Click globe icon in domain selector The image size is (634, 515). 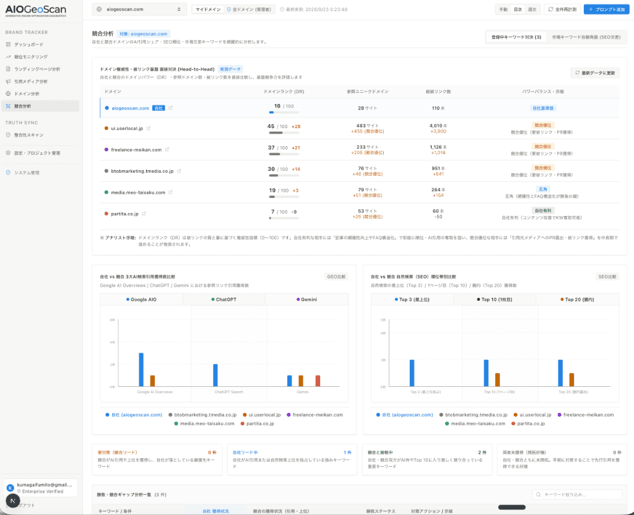click(x=100, y=9)
